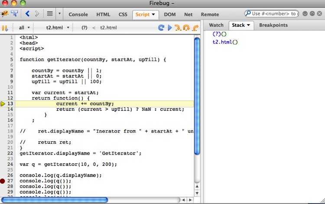Viewport: 325px width, 204px height.
Task: Click 'upTill = upTill || 100;' line
Action: pyautogui.click(x=67, y=81)
